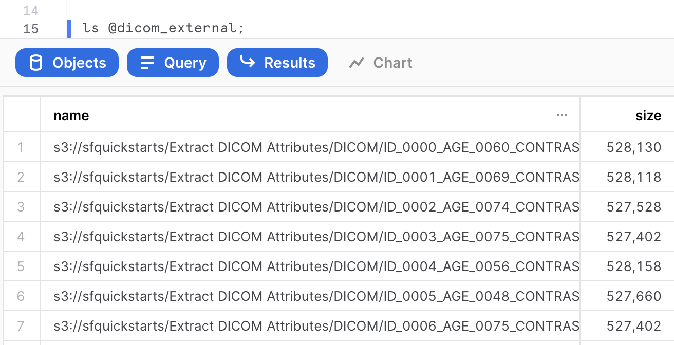
Task: Select row 1 of the results
Action: coord(22,147)
